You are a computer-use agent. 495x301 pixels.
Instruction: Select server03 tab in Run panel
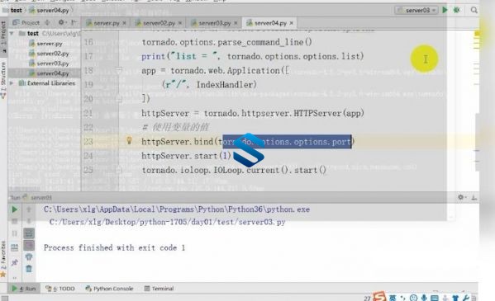38,198
